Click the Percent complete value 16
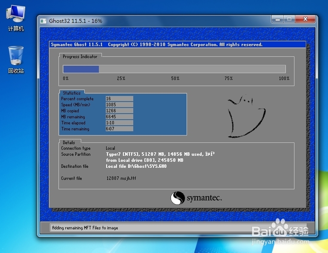The width and height of the screenshot is (328, 253). [x=119, y=99]
